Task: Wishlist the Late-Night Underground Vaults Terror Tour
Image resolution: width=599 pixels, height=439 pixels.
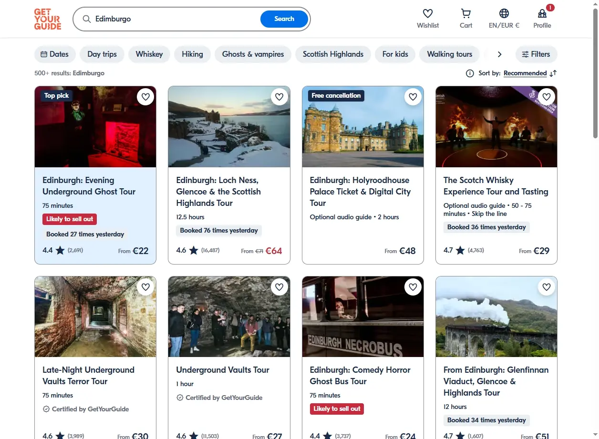Action: coord(145,286)
